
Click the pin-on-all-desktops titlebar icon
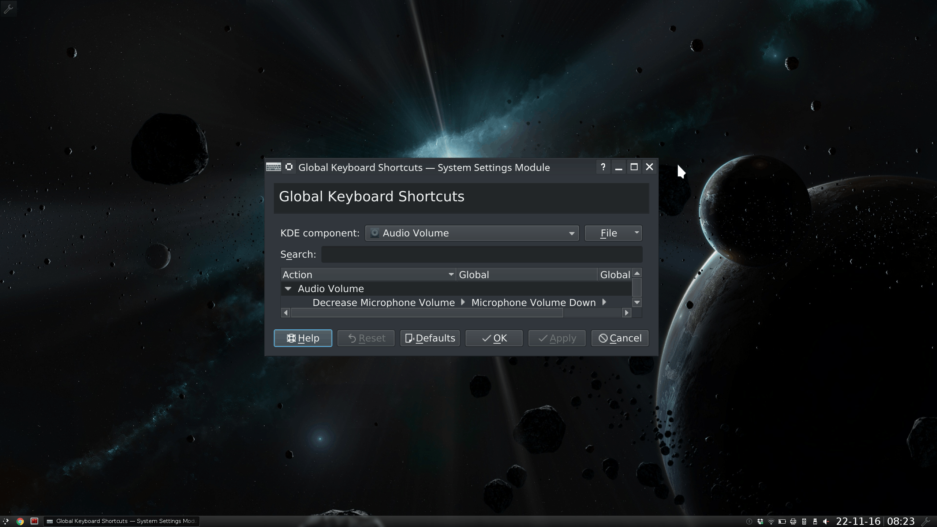pyautogui.click(x=289, y=167)
